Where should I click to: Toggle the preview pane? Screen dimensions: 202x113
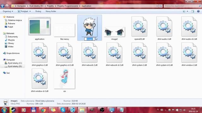point(193,11)
